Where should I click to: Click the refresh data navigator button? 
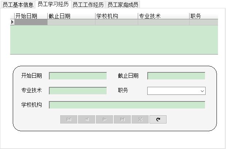pyautogui.click(x=158, y=119)
